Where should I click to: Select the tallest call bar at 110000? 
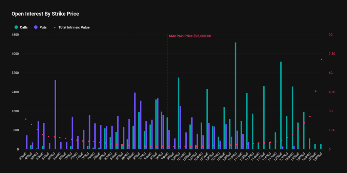pyautogui.click(x=236, y=96)
